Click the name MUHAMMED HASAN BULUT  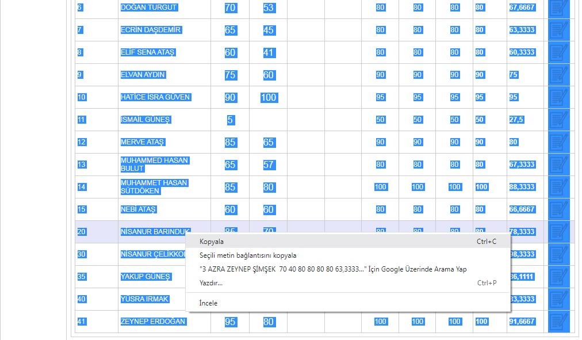[x=154, y=165]
